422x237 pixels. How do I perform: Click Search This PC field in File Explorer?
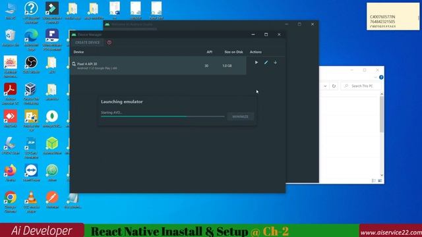[361, 86]
